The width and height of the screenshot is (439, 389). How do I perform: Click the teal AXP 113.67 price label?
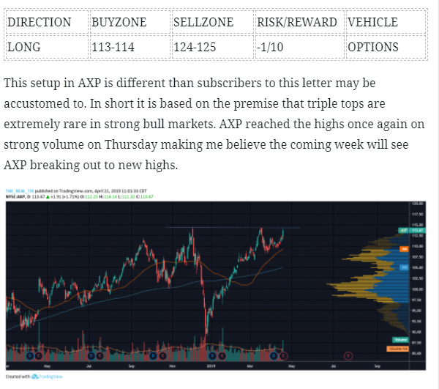[x=412, y=230]
